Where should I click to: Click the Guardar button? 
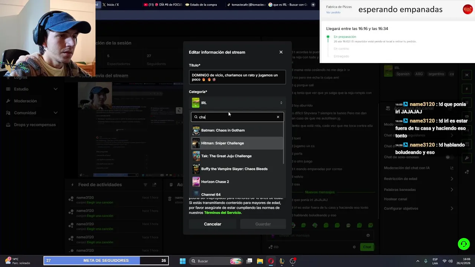pyautogui.click(x=263, y=224)
